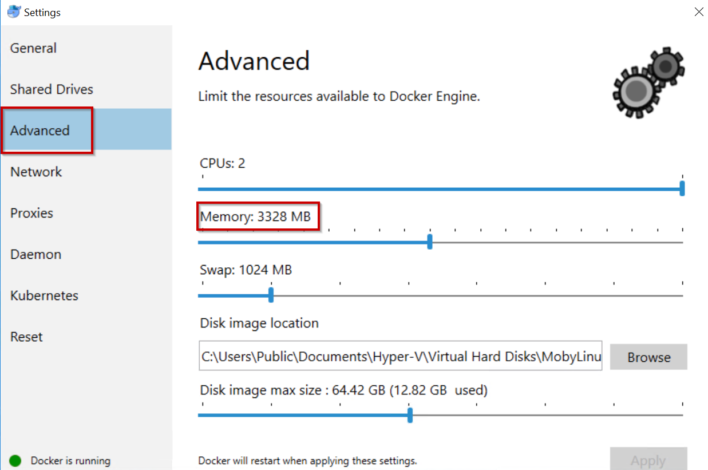
Task: Select the Advanced tab in sidebar
Action: pos(40,131)
